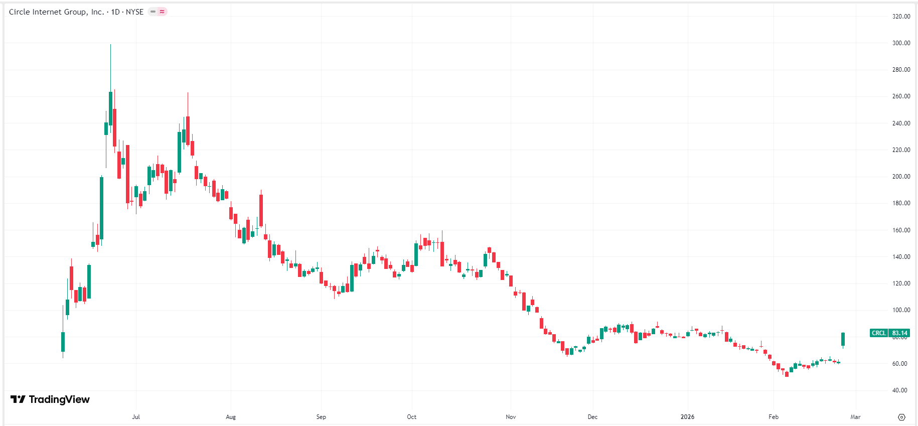Click the Sep label on time axis

321,417
